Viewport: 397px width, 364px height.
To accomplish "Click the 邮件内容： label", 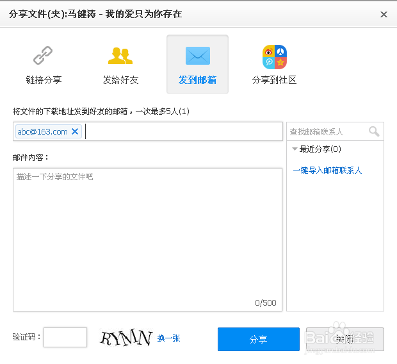I will click(30, 158).
